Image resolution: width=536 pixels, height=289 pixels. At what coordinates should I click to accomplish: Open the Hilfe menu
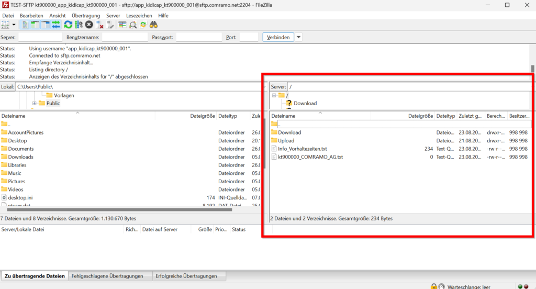coord(163,15)
